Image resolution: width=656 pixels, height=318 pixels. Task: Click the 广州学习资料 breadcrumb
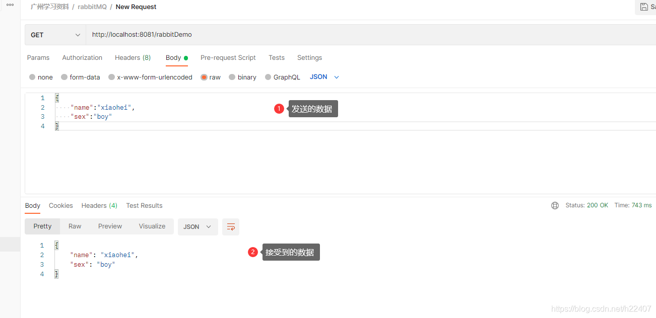(49, 7)
